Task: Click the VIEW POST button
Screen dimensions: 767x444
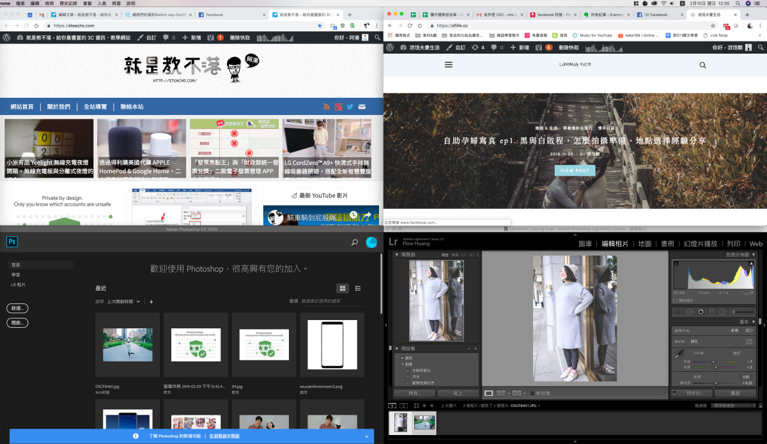Action: [575, 171]
